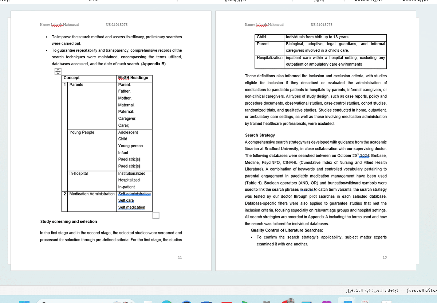The height and width of the screenshot is (303, 437).
Task: Open the Windows Start menu
Action: [24, 301]
